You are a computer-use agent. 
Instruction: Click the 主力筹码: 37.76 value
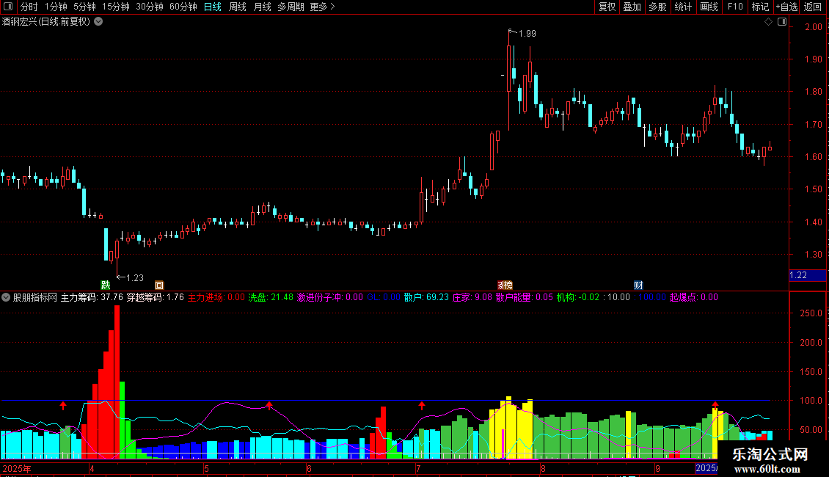(92, 297)
